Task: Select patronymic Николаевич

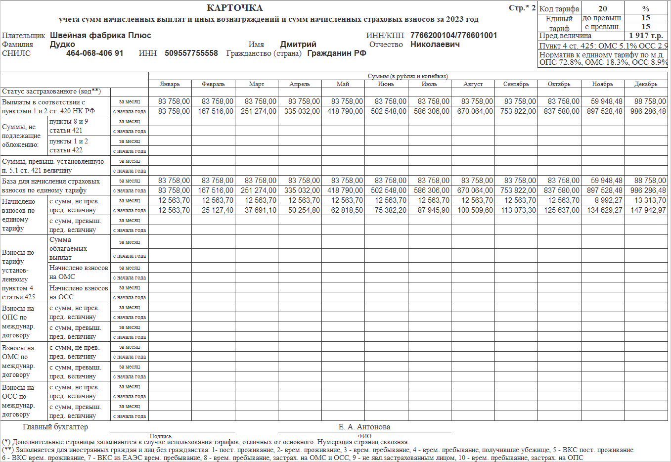Action: point(435,45)
